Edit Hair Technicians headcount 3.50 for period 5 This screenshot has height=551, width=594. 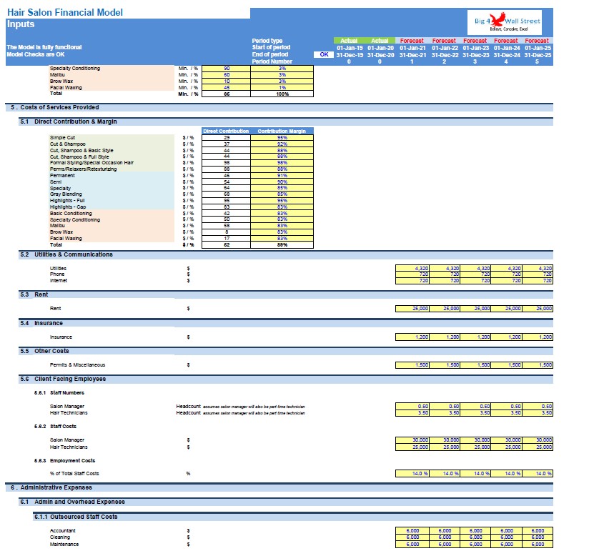click(538, 413)
